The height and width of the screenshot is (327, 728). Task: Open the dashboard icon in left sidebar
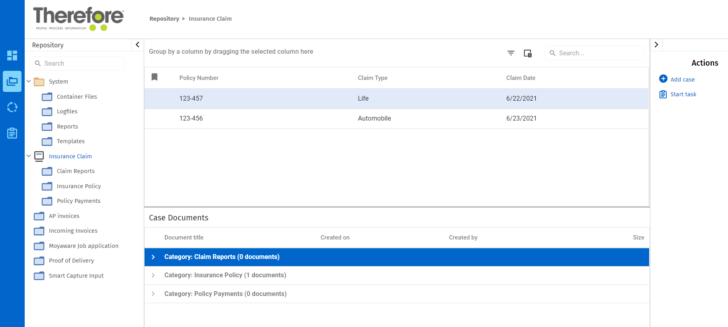[12, 55]
